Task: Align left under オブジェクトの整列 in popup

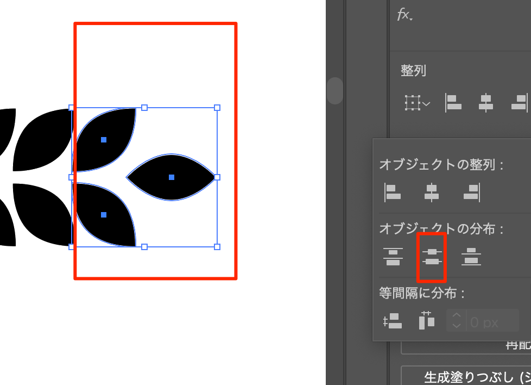Action: (x=393, y=192)
